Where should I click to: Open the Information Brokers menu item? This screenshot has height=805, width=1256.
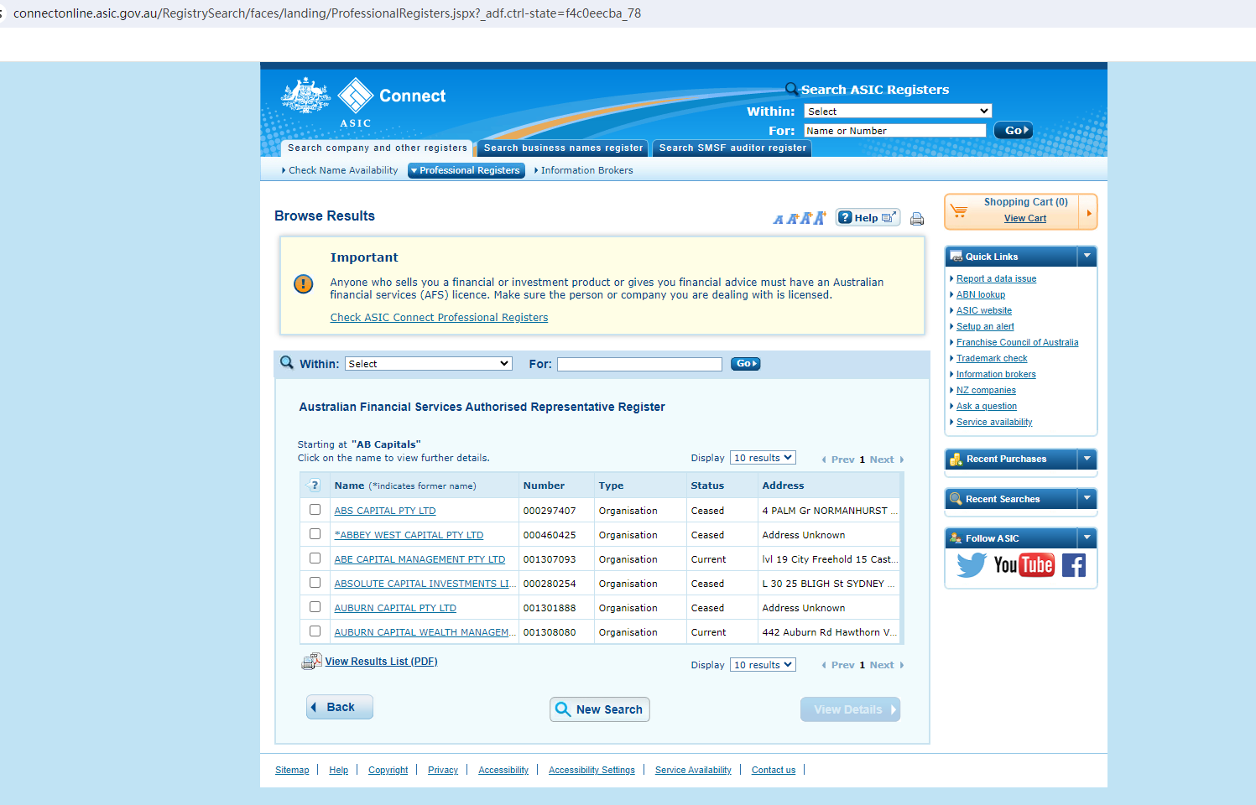tap(586, 170)
